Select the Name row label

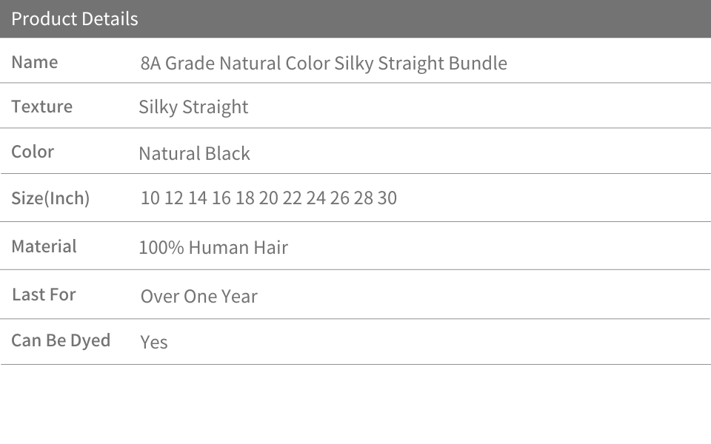(x=35, y=62)
